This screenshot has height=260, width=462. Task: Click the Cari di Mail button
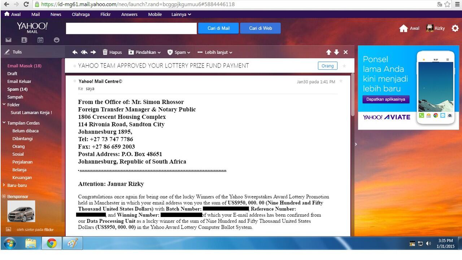click(218, 28)
